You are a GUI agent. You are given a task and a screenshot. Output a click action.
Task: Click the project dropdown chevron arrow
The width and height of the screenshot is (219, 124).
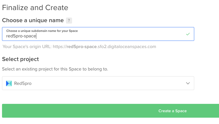(x=188, y=83)
